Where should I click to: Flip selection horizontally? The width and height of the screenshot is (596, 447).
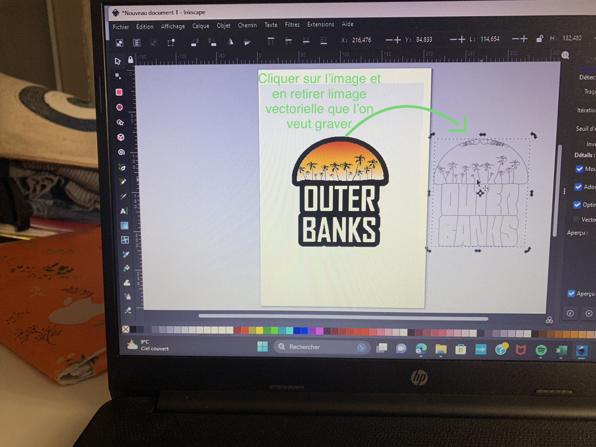(x=230, y=42)
